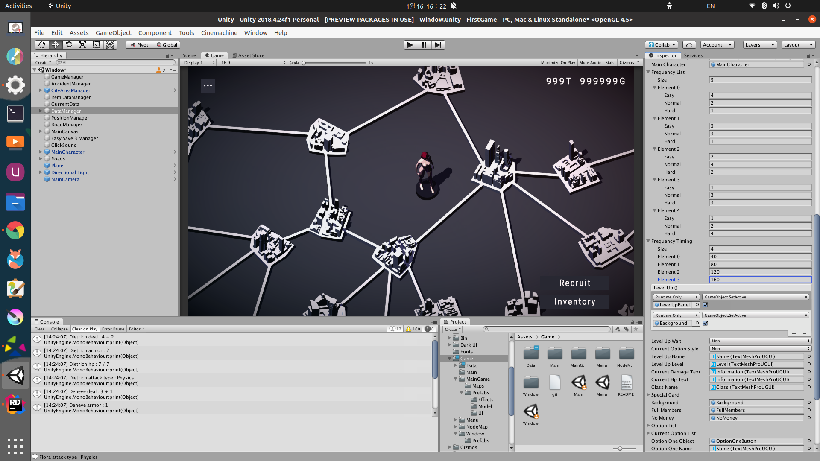
Task: Expand MainCharacter in Hierarchy
Action: pyautogui.click(x=41, y=152)
